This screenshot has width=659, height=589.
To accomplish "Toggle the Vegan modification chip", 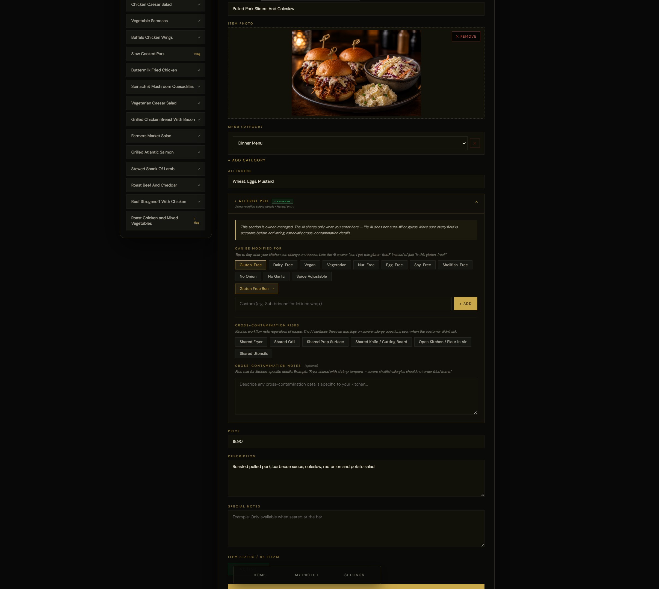I will point(310,265).
